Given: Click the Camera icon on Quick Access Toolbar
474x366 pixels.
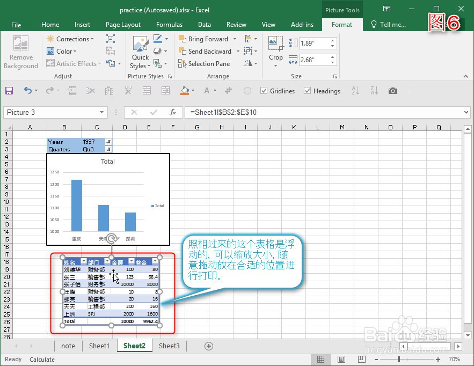Looking at the screenshot, I should click(392, 91).
